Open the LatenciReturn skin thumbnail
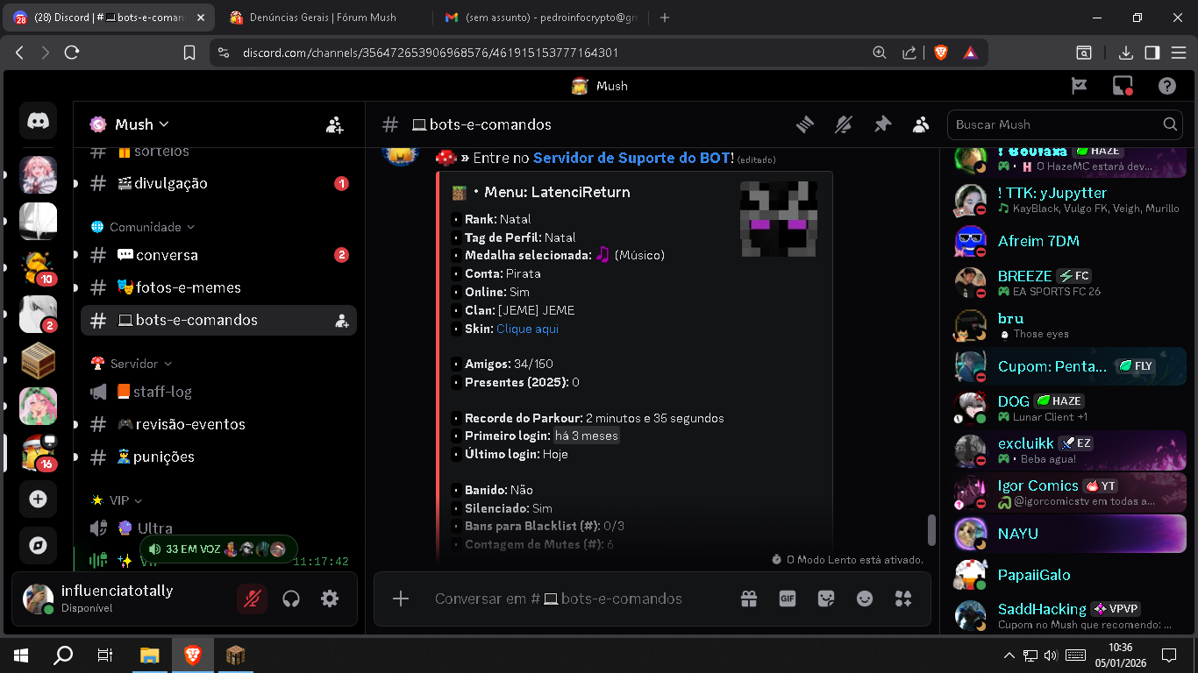This screenshot has height=673, width=1198. pyautogui.click(x=779, y=219)
